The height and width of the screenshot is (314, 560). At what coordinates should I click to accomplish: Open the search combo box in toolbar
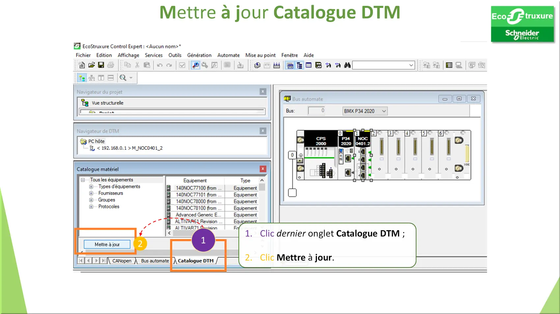[383, 65]
